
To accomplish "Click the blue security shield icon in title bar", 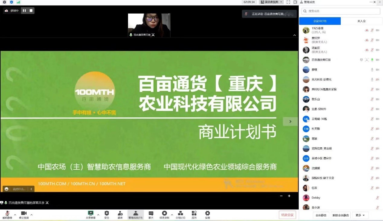I will click(x=11, y=2).
